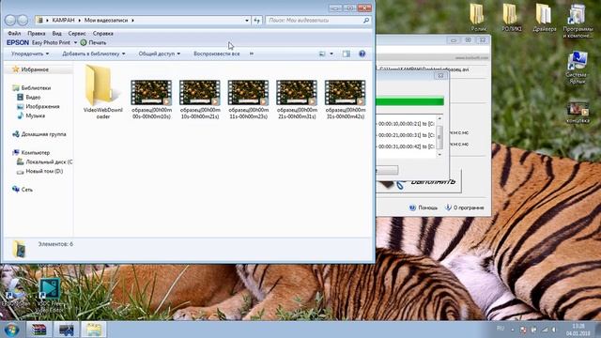Screen dimensions: 601x338
Task: Open address bar history dropdown
Action: pos(247,21)
